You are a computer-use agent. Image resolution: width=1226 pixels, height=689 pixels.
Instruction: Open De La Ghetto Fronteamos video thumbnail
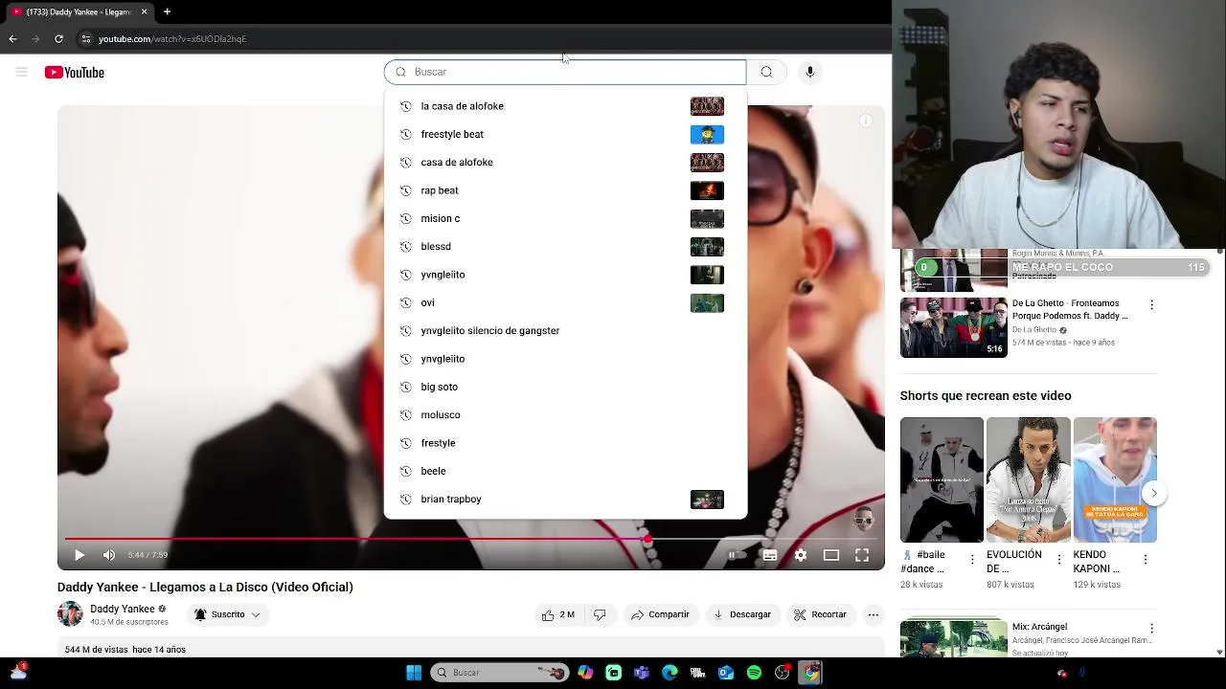(x=953, y=327)
